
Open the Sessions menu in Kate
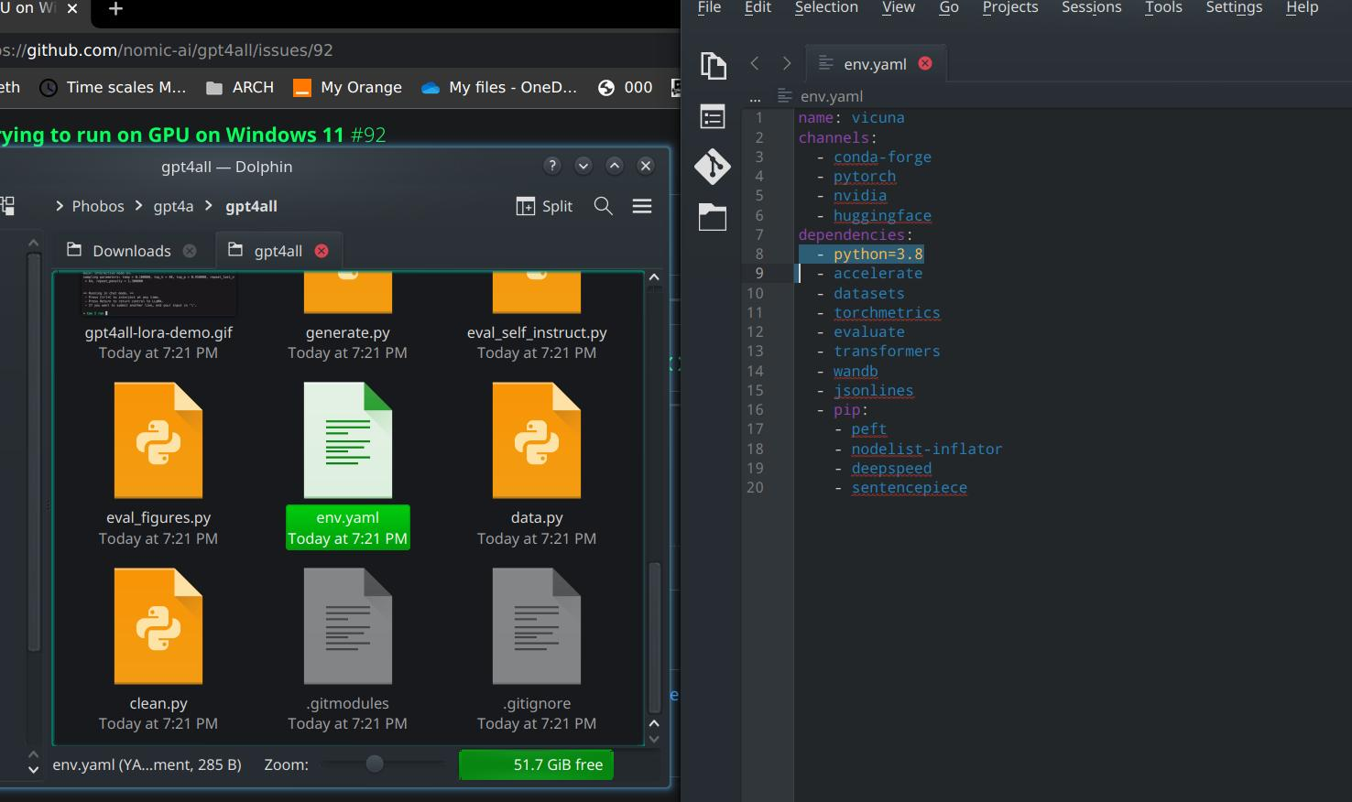coord(1090,7)
